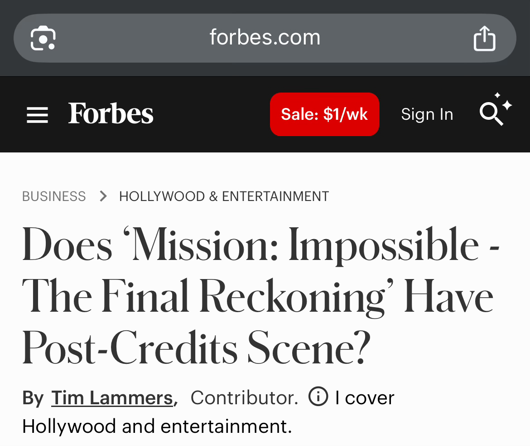Tap the 'By' byline prefix
This screenshot has width=530, height=446.
point(33,398)
